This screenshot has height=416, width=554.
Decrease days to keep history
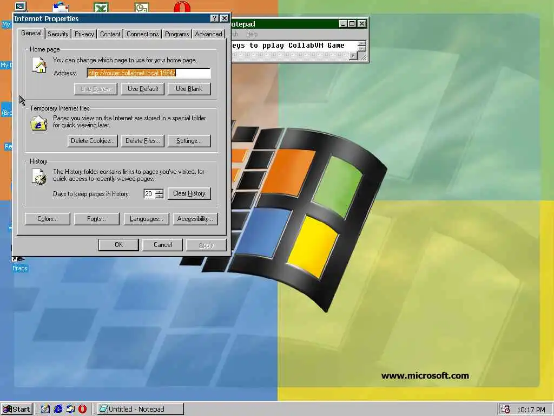coord(160,196)
